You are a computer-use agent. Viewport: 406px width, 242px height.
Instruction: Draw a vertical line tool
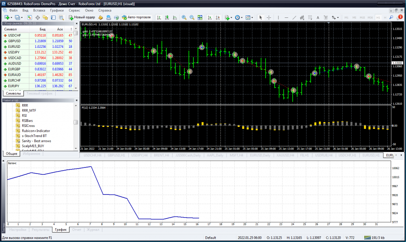pyautogui.click(x=279, y=17)
